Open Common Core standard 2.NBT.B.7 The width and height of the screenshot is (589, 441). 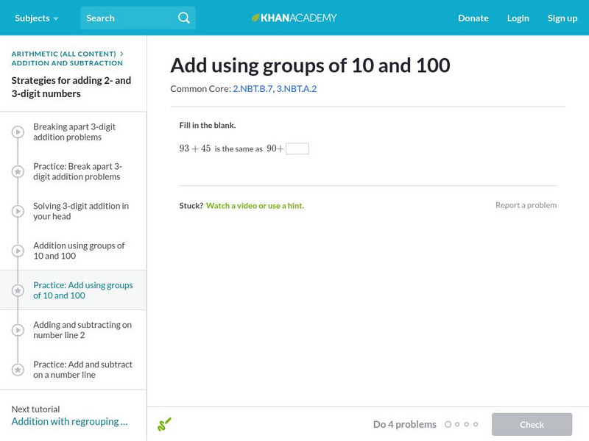coord(253,89)
